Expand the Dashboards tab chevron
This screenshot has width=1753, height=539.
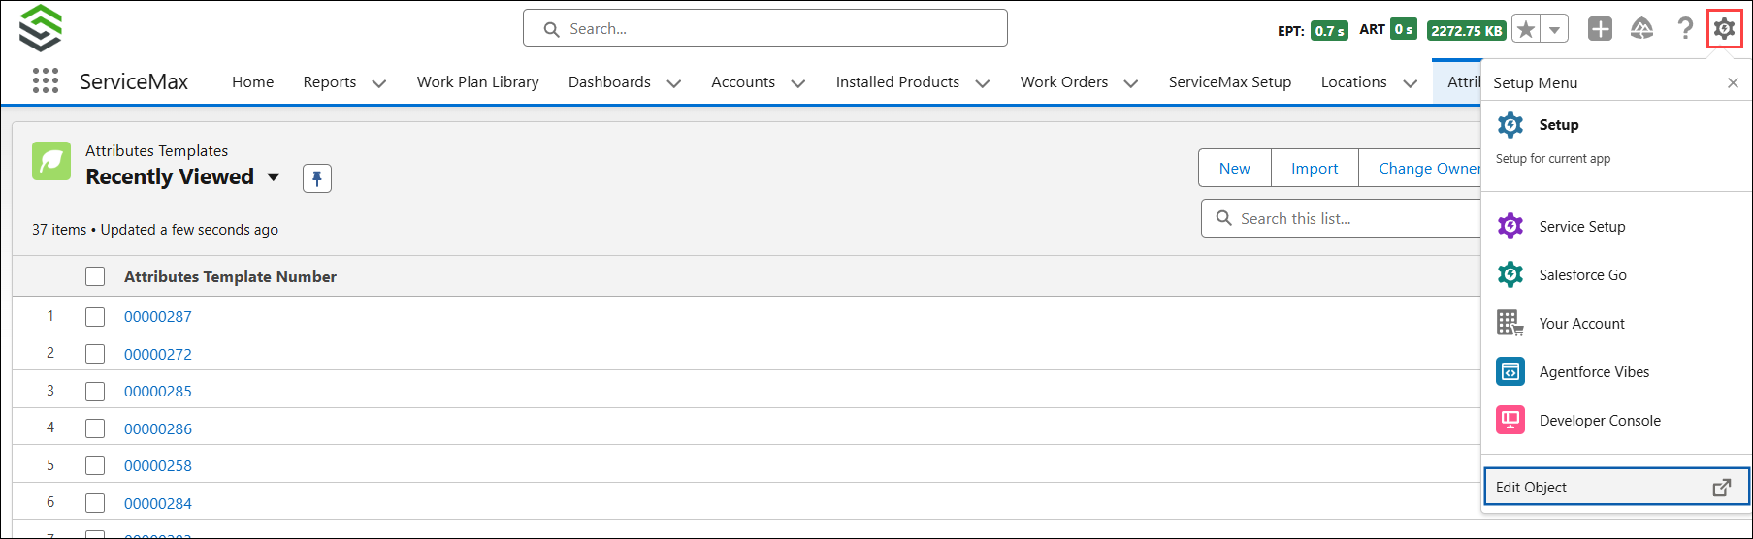coord(674,83)
